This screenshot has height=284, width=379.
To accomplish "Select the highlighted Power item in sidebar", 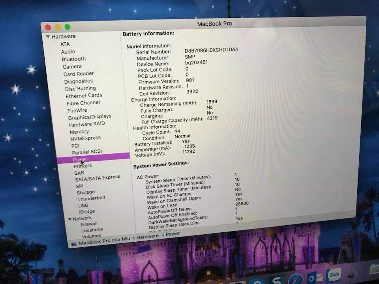I will (80, 159).
